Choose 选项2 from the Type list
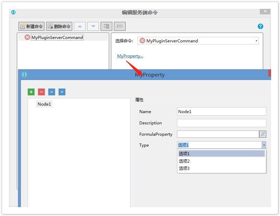 [184, 161]
